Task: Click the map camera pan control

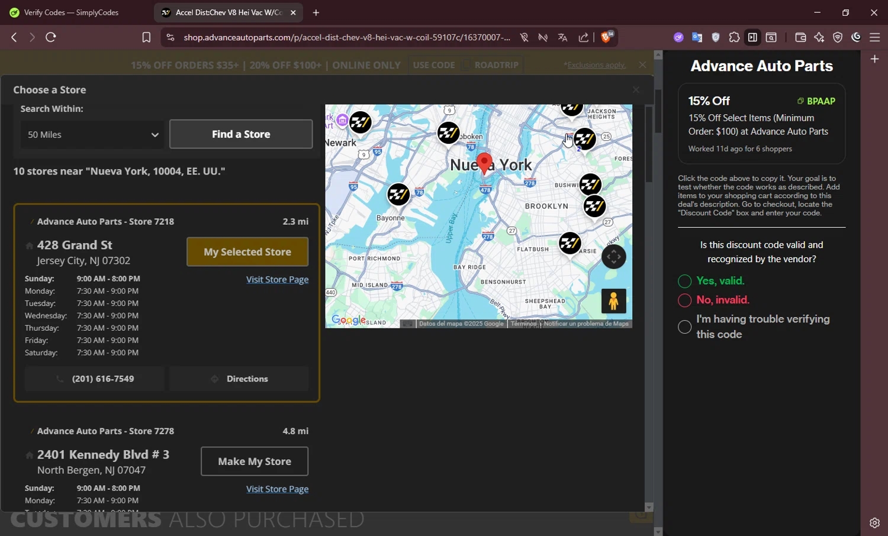Action: click(613, 257)
